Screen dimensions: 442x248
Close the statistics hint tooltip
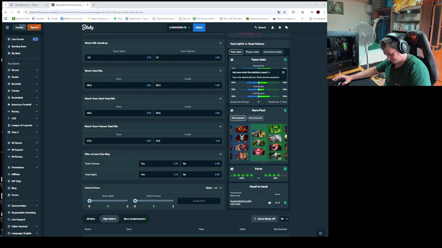[283, 72]
